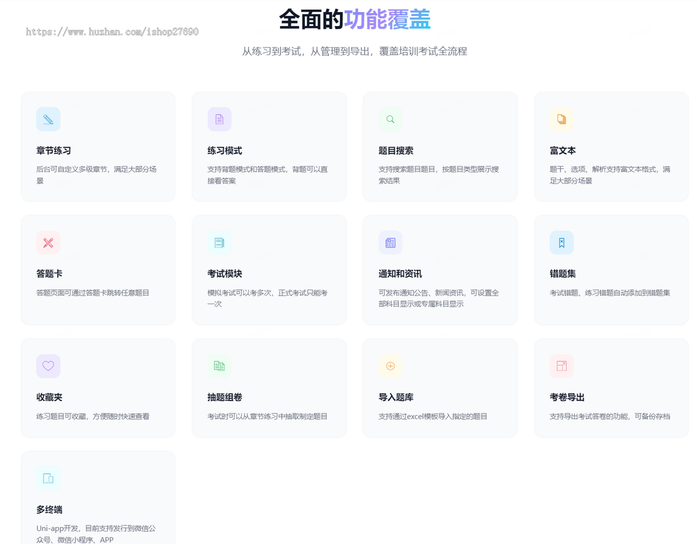Select the 导入题库 card title
The height and width of the screenshot is (544, 697).
pyautogui.click(x=396, y=397)
